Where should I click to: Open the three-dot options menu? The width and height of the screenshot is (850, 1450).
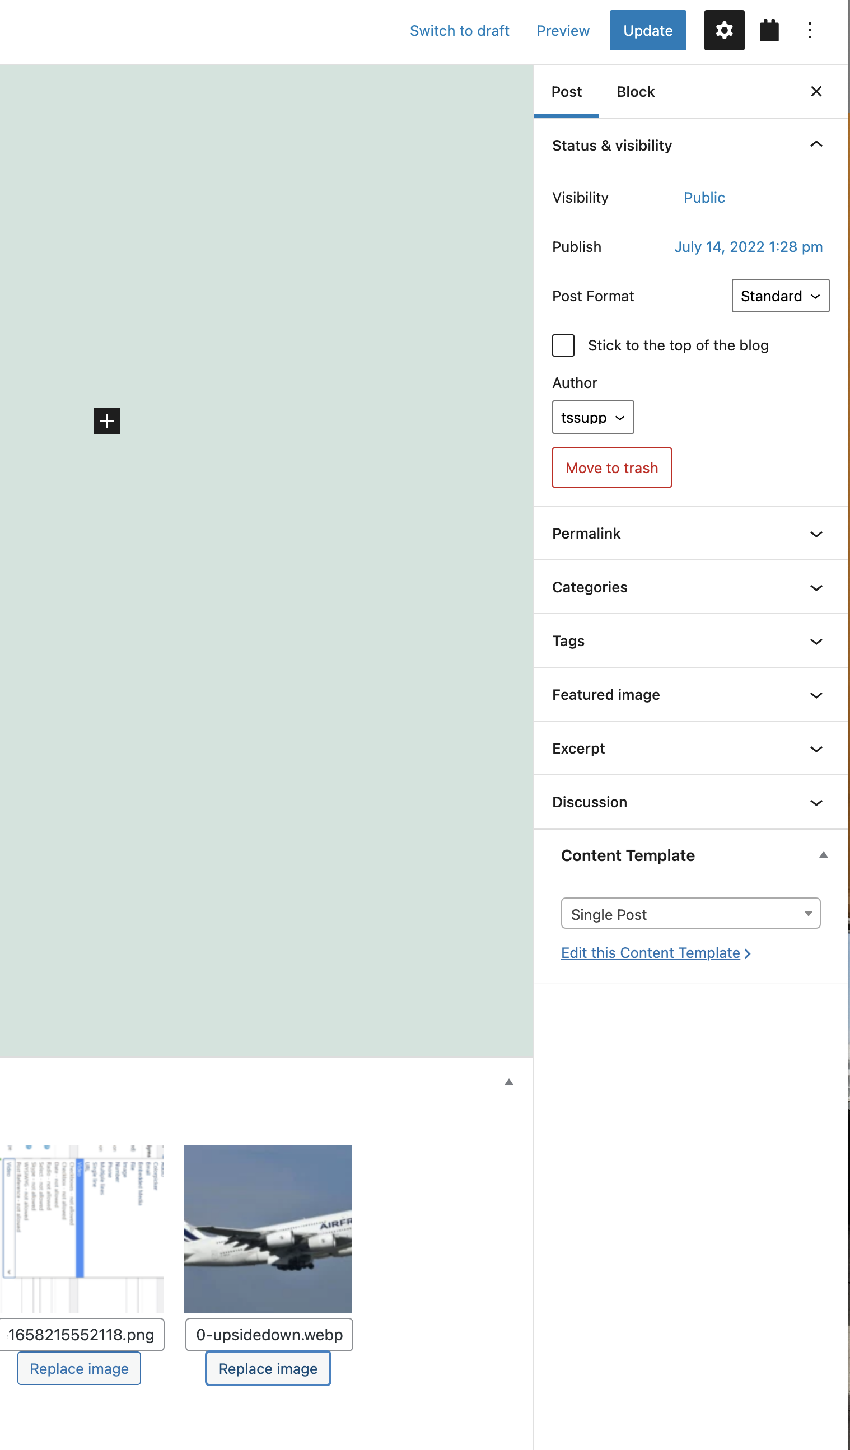tap(809, 30)
